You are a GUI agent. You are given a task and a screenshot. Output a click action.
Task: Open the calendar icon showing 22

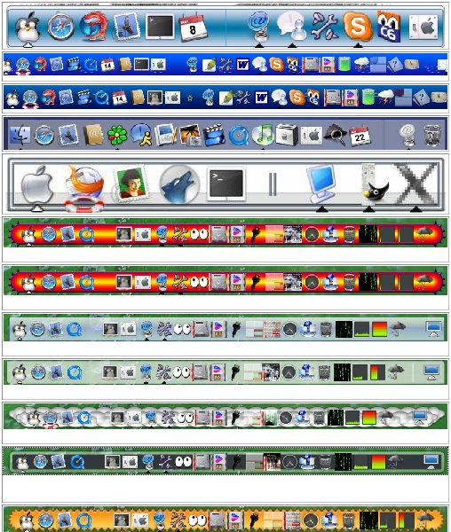pyautogui.click(x=360, y=135)
